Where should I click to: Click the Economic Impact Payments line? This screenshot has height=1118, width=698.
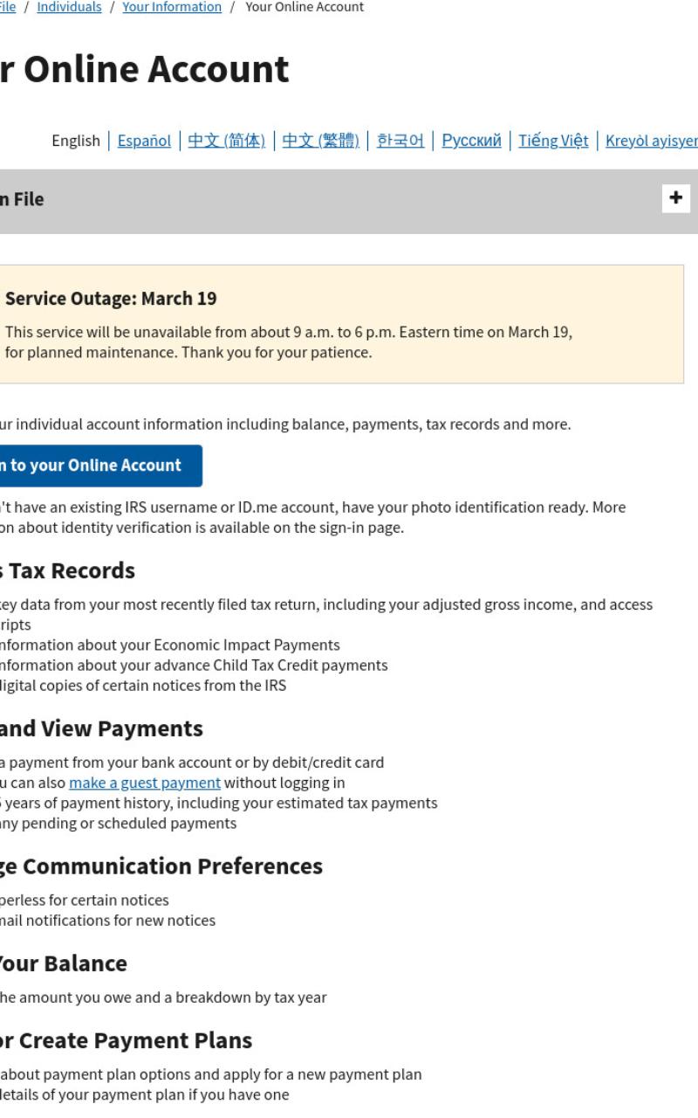coord(170,645)
